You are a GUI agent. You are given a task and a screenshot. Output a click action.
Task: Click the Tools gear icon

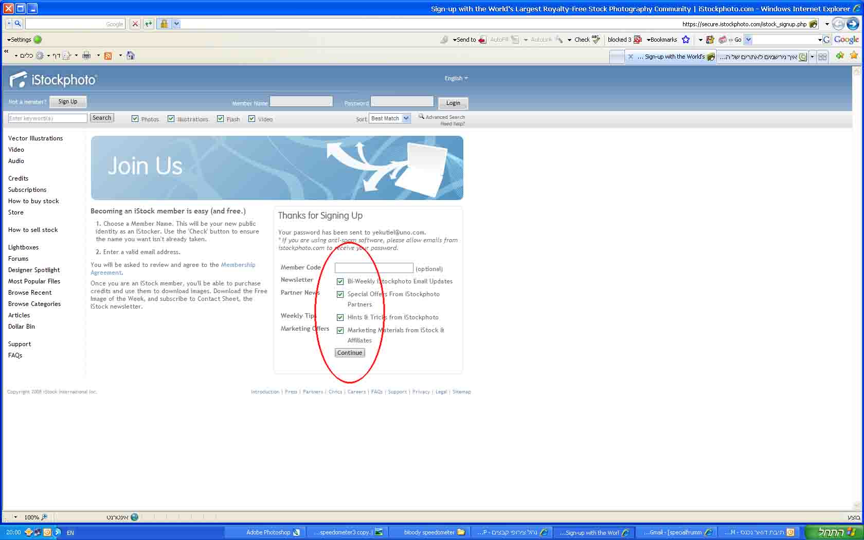coord(40,56)
